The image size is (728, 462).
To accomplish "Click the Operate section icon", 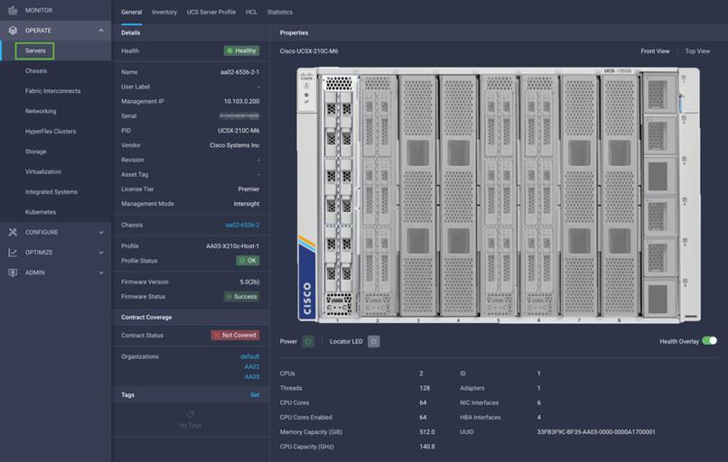I will click(x=13, y=31).
